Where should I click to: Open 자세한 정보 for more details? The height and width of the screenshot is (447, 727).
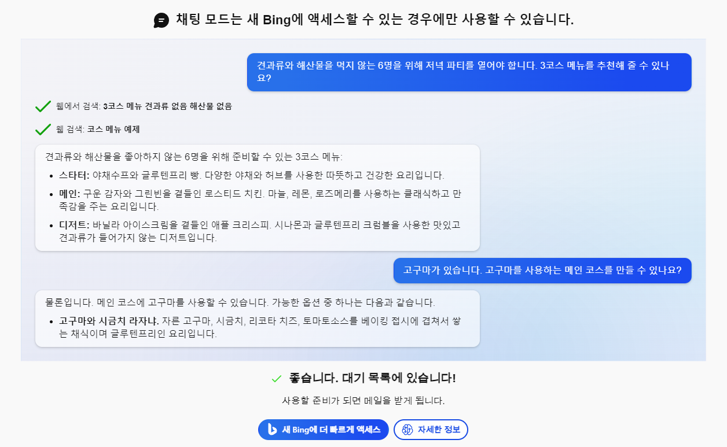431,430
